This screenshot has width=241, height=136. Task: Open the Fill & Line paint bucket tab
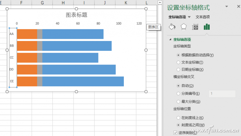click(172, 27)
